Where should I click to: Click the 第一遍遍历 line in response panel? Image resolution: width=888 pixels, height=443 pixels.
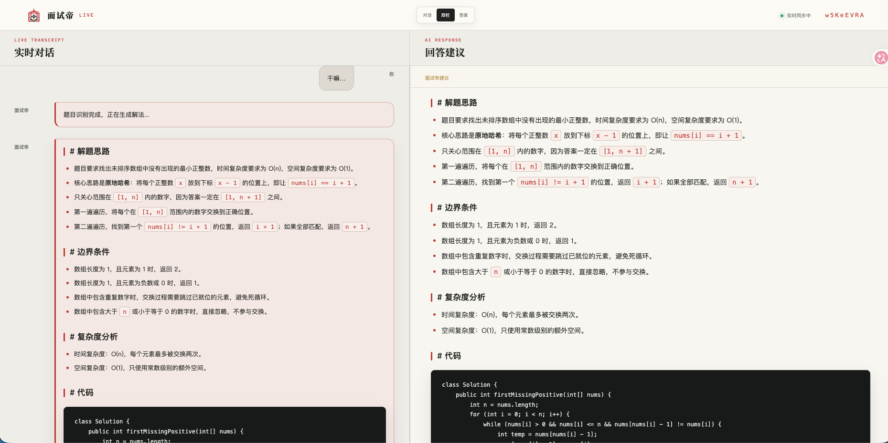(x=539, y=166)
